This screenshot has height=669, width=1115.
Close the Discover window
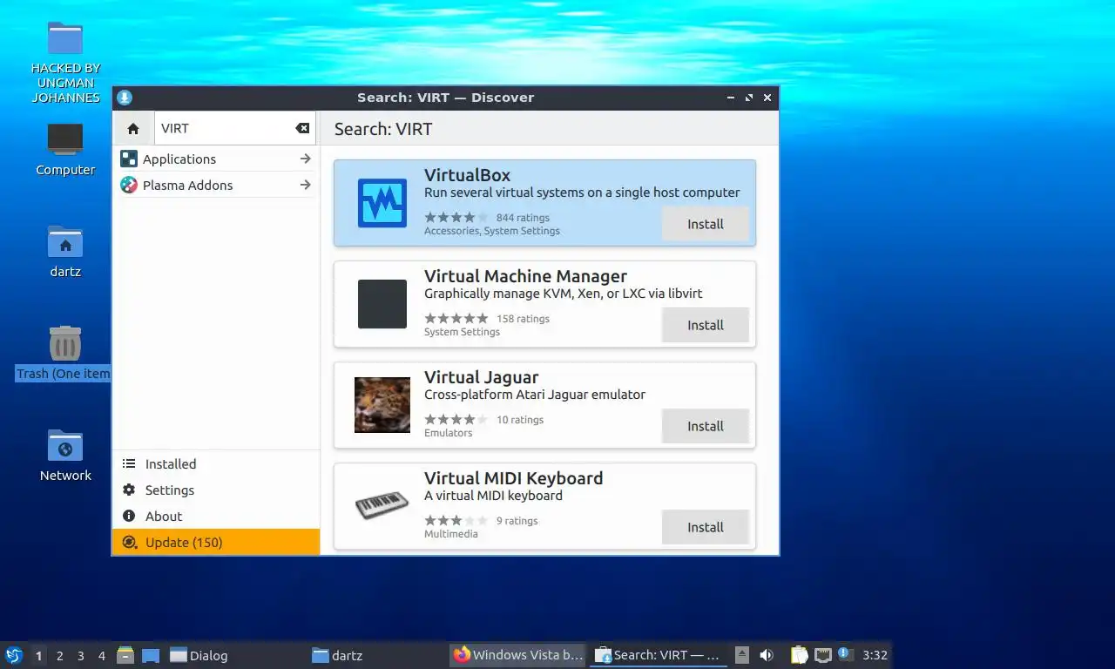[767, 98]
